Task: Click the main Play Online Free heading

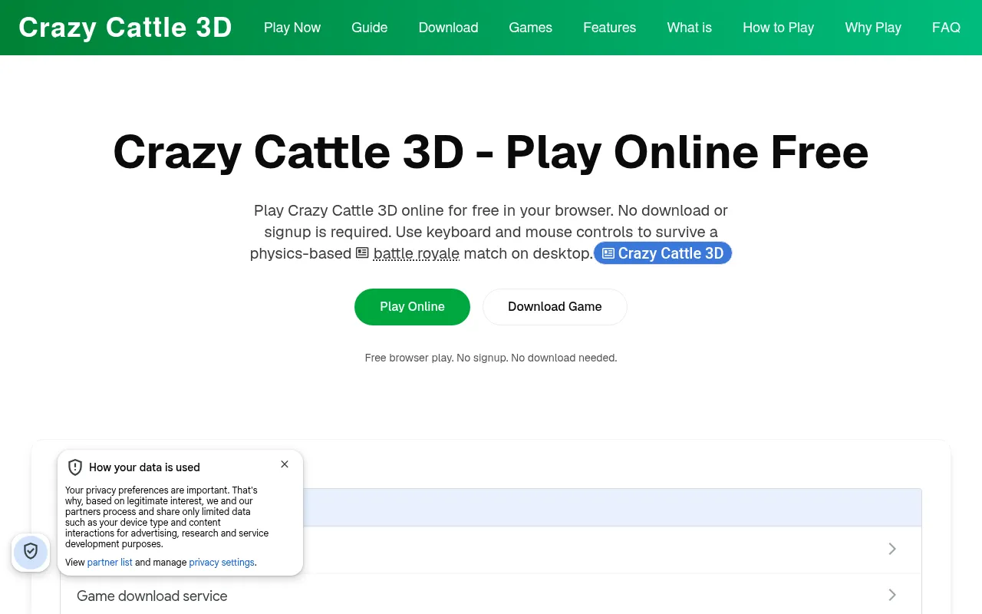Action: pos(491,152)
